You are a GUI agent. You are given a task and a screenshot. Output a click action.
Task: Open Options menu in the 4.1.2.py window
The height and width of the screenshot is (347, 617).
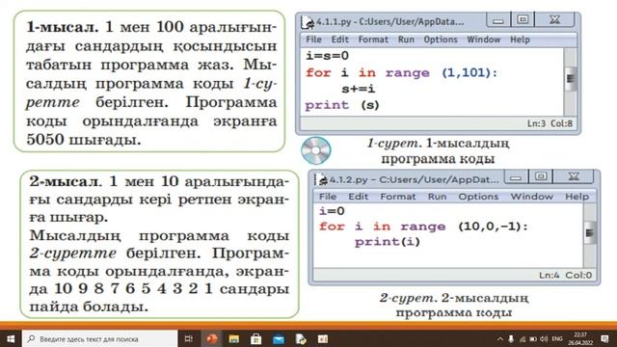(478, 197)
